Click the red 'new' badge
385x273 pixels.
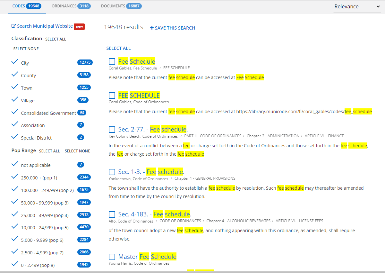(x=79, y=26)
